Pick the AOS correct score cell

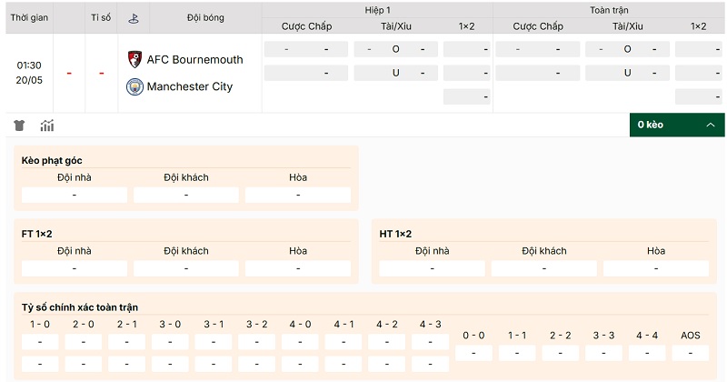[x=691, y=353]
